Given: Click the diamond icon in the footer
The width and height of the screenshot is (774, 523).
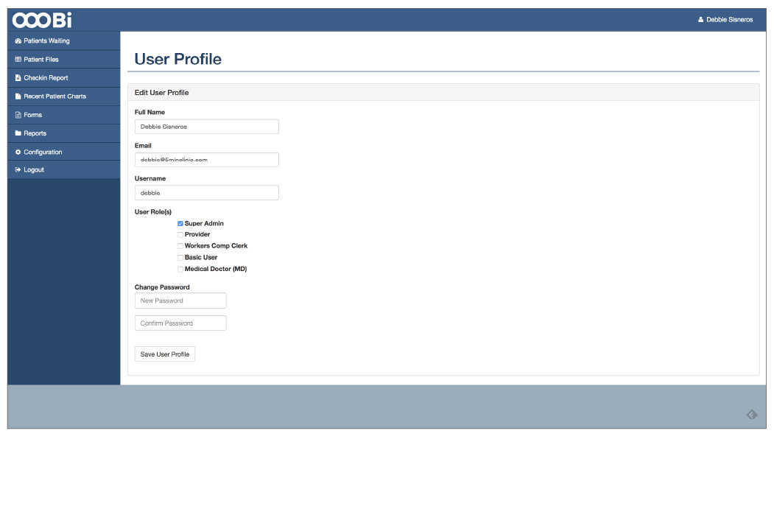Looking at the screenshot, I should pos(752,415).
